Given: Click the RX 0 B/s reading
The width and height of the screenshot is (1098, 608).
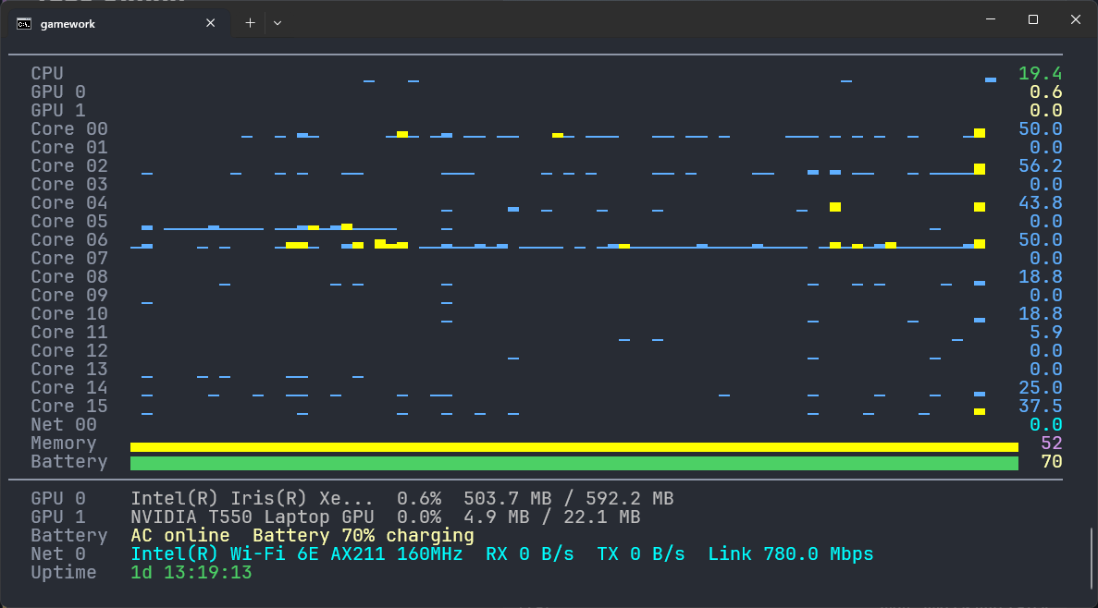Looking at the screenshot, I should coord(529,554).
